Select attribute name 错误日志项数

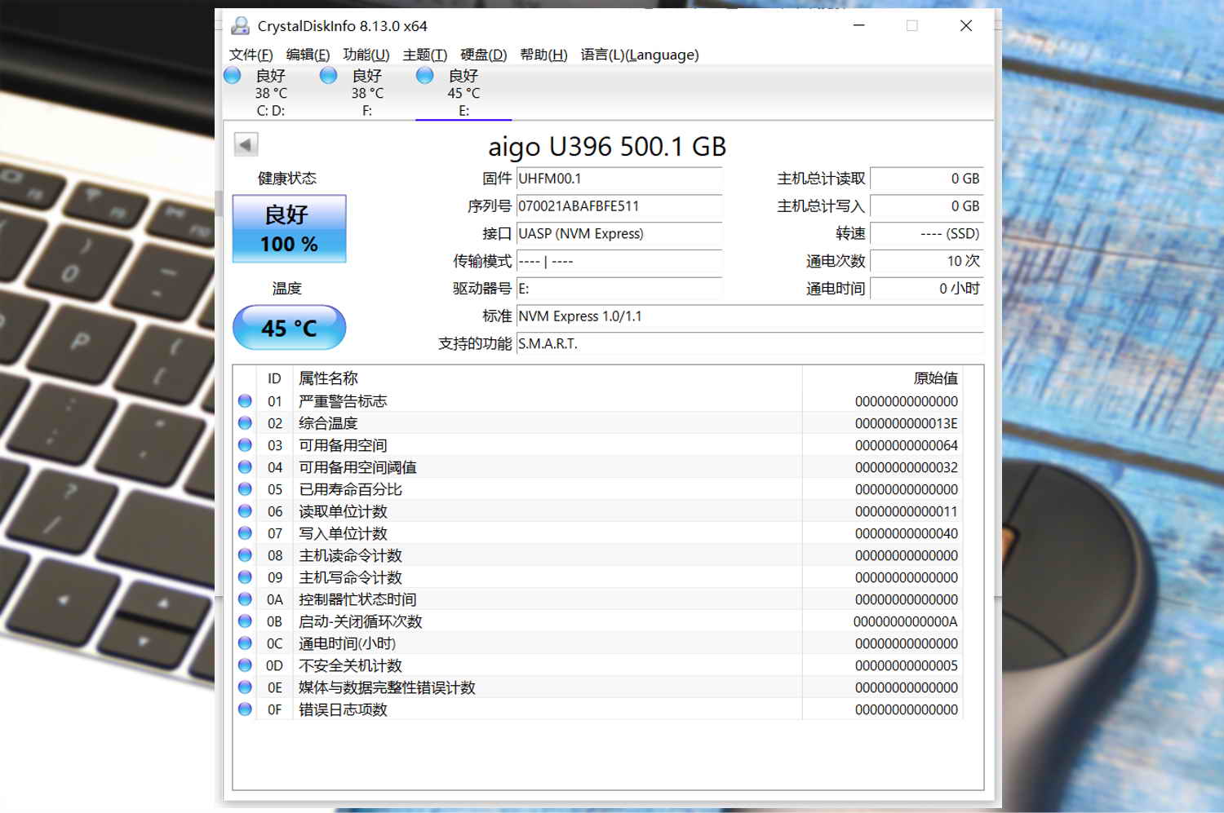pos(343,709)
